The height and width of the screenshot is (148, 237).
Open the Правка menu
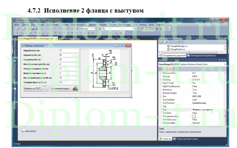[25, 24]
